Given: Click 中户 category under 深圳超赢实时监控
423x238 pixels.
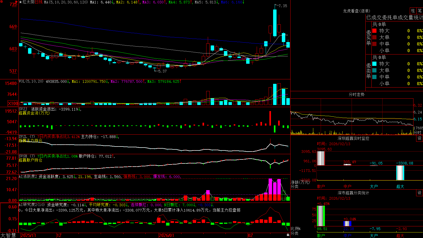Looking at the screenshot, I should [x=347, y=186].
